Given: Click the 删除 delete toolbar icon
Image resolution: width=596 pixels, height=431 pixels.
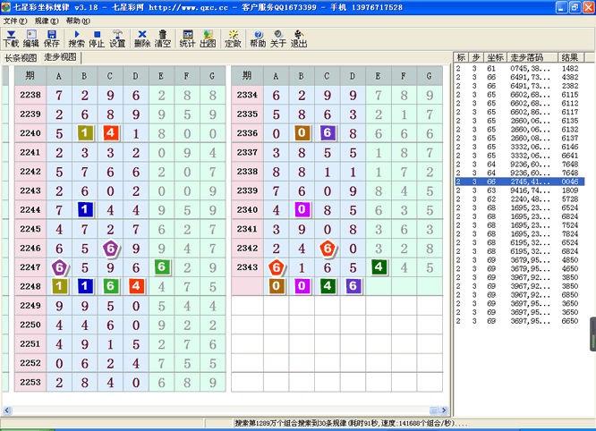Looking at the screenshot, I should [x=142, y=38].
